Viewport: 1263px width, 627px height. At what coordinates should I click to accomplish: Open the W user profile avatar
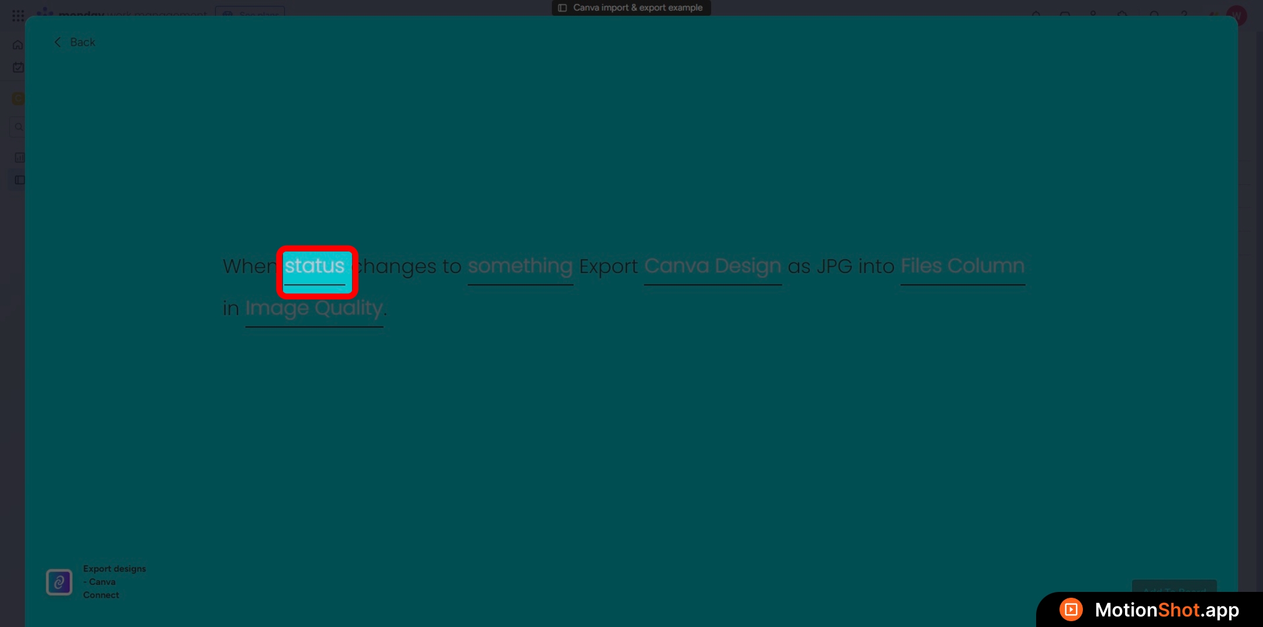[x=1236, y=15]
